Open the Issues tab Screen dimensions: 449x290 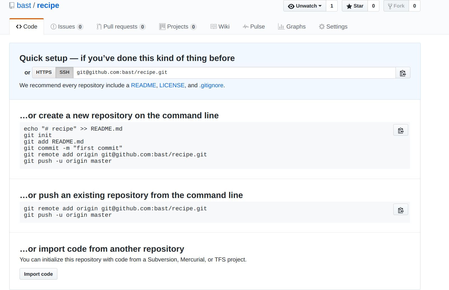point(67,27)
